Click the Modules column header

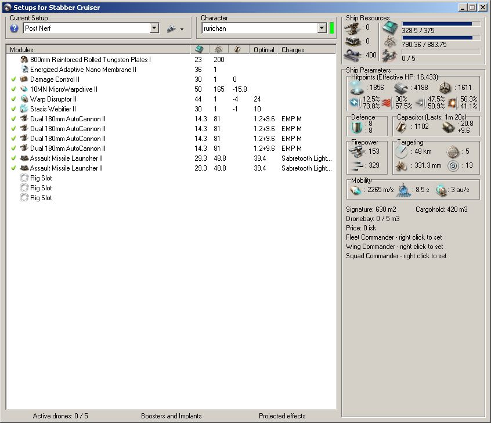click(22, 50)
